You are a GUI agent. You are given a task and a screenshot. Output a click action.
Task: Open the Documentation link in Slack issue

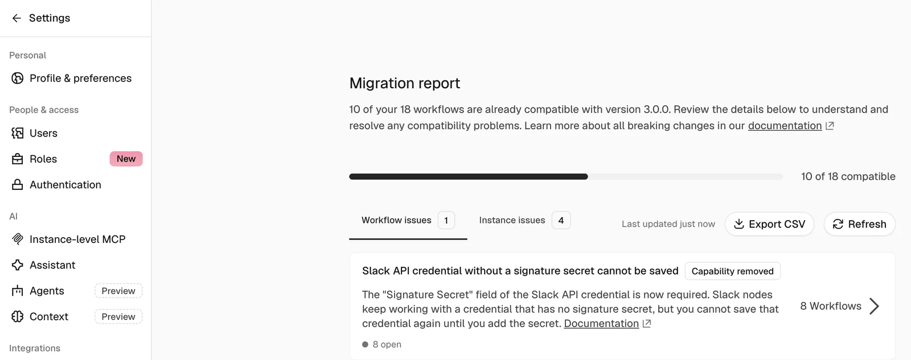click(x=601, y=324)
